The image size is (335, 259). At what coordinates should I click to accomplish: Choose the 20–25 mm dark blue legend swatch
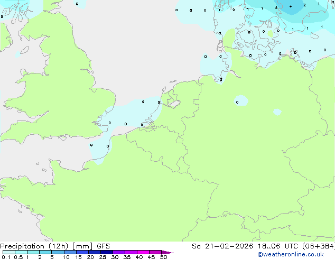click(95, 252)
